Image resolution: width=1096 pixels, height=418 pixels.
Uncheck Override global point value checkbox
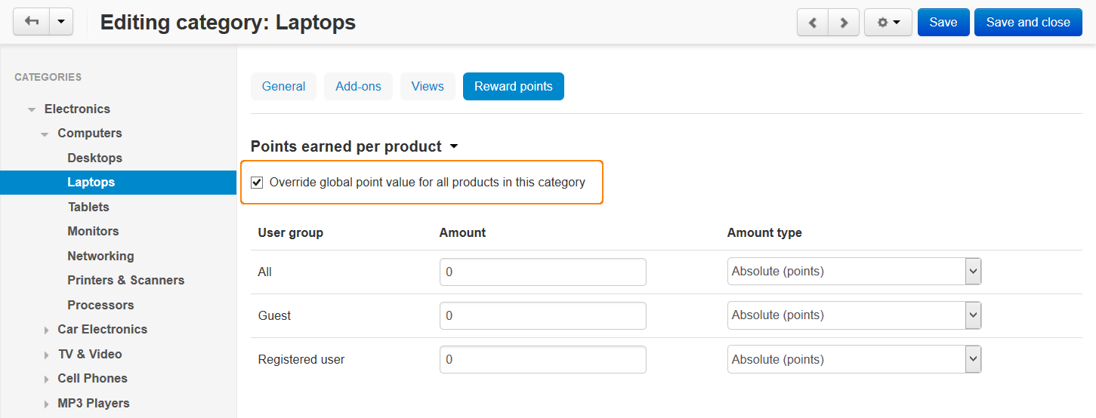[258, 182]
